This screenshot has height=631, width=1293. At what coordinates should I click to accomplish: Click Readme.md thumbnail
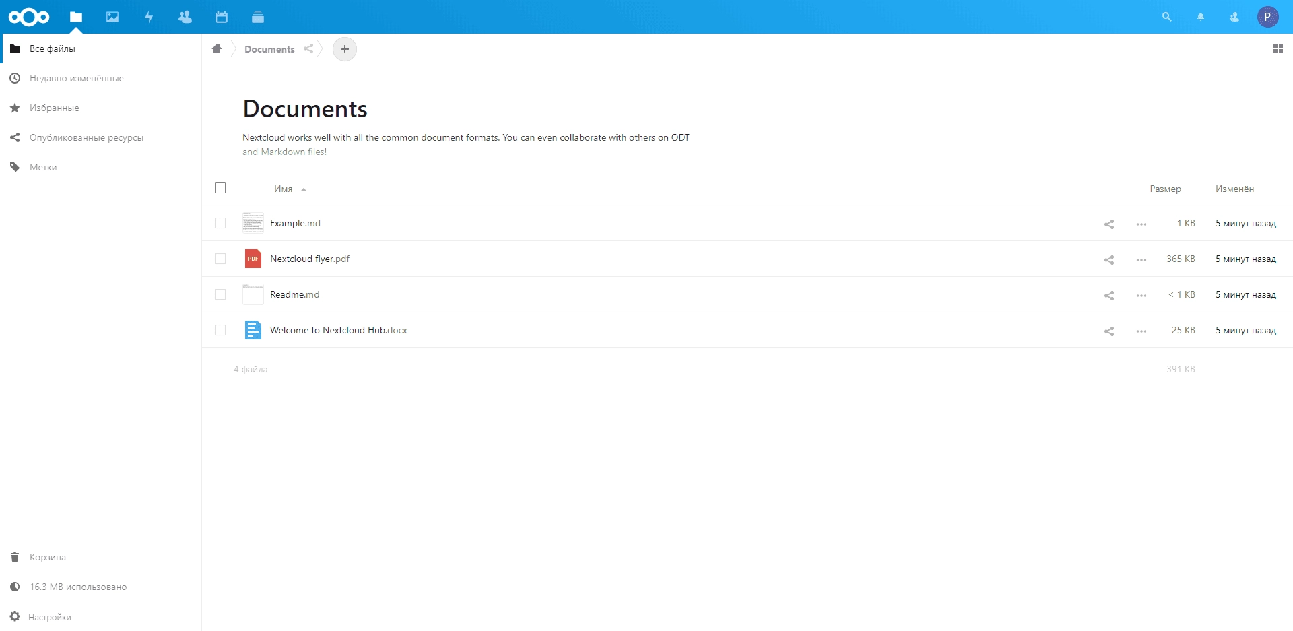pos(253,294)
